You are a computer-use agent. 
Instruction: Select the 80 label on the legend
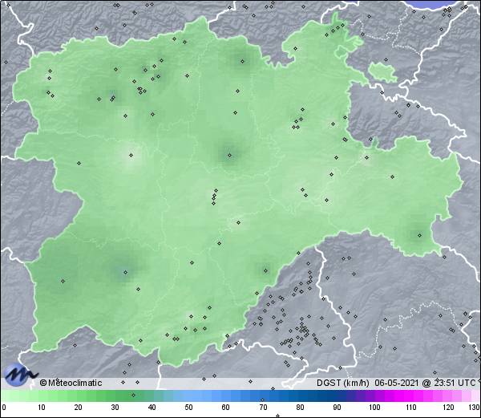coord(301,408)
